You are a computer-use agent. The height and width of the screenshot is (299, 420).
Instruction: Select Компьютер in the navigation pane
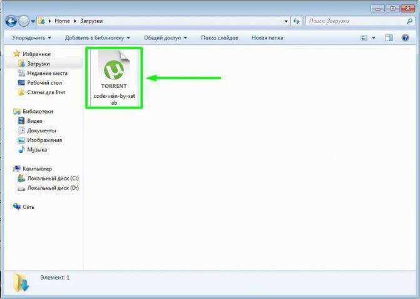[37, 169]
